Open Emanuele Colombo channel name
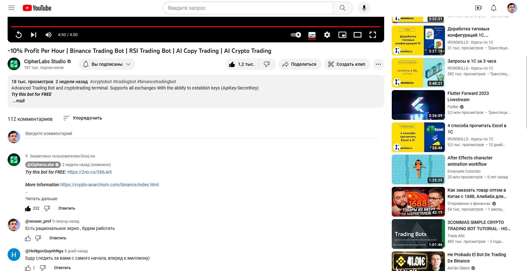Viewport: 527px width, 271px height. [464, 171]
